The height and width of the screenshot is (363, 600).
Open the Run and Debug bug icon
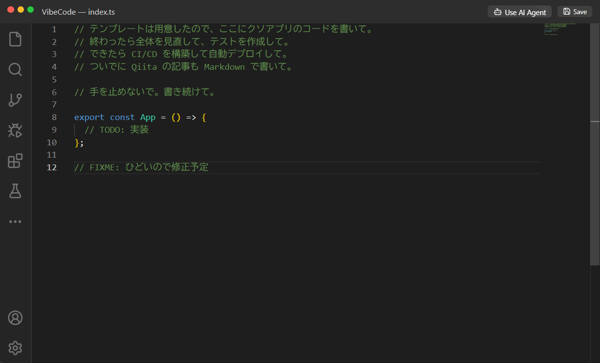pos(16,130)
